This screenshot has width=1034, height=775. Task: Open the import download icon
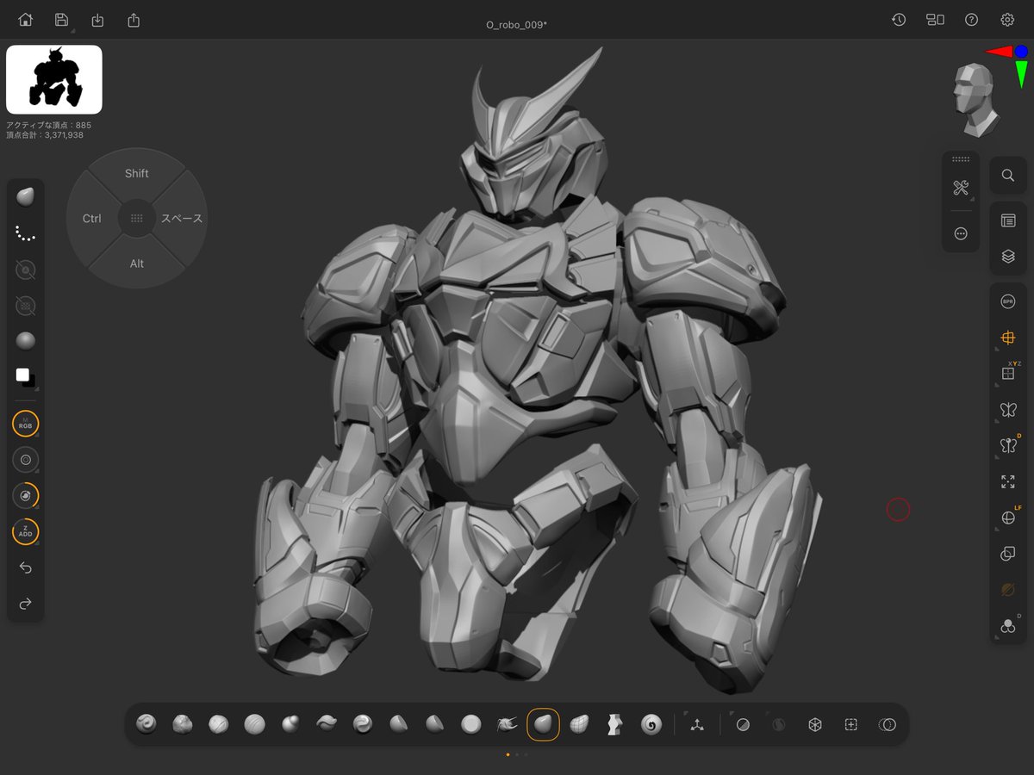point(97,20)
